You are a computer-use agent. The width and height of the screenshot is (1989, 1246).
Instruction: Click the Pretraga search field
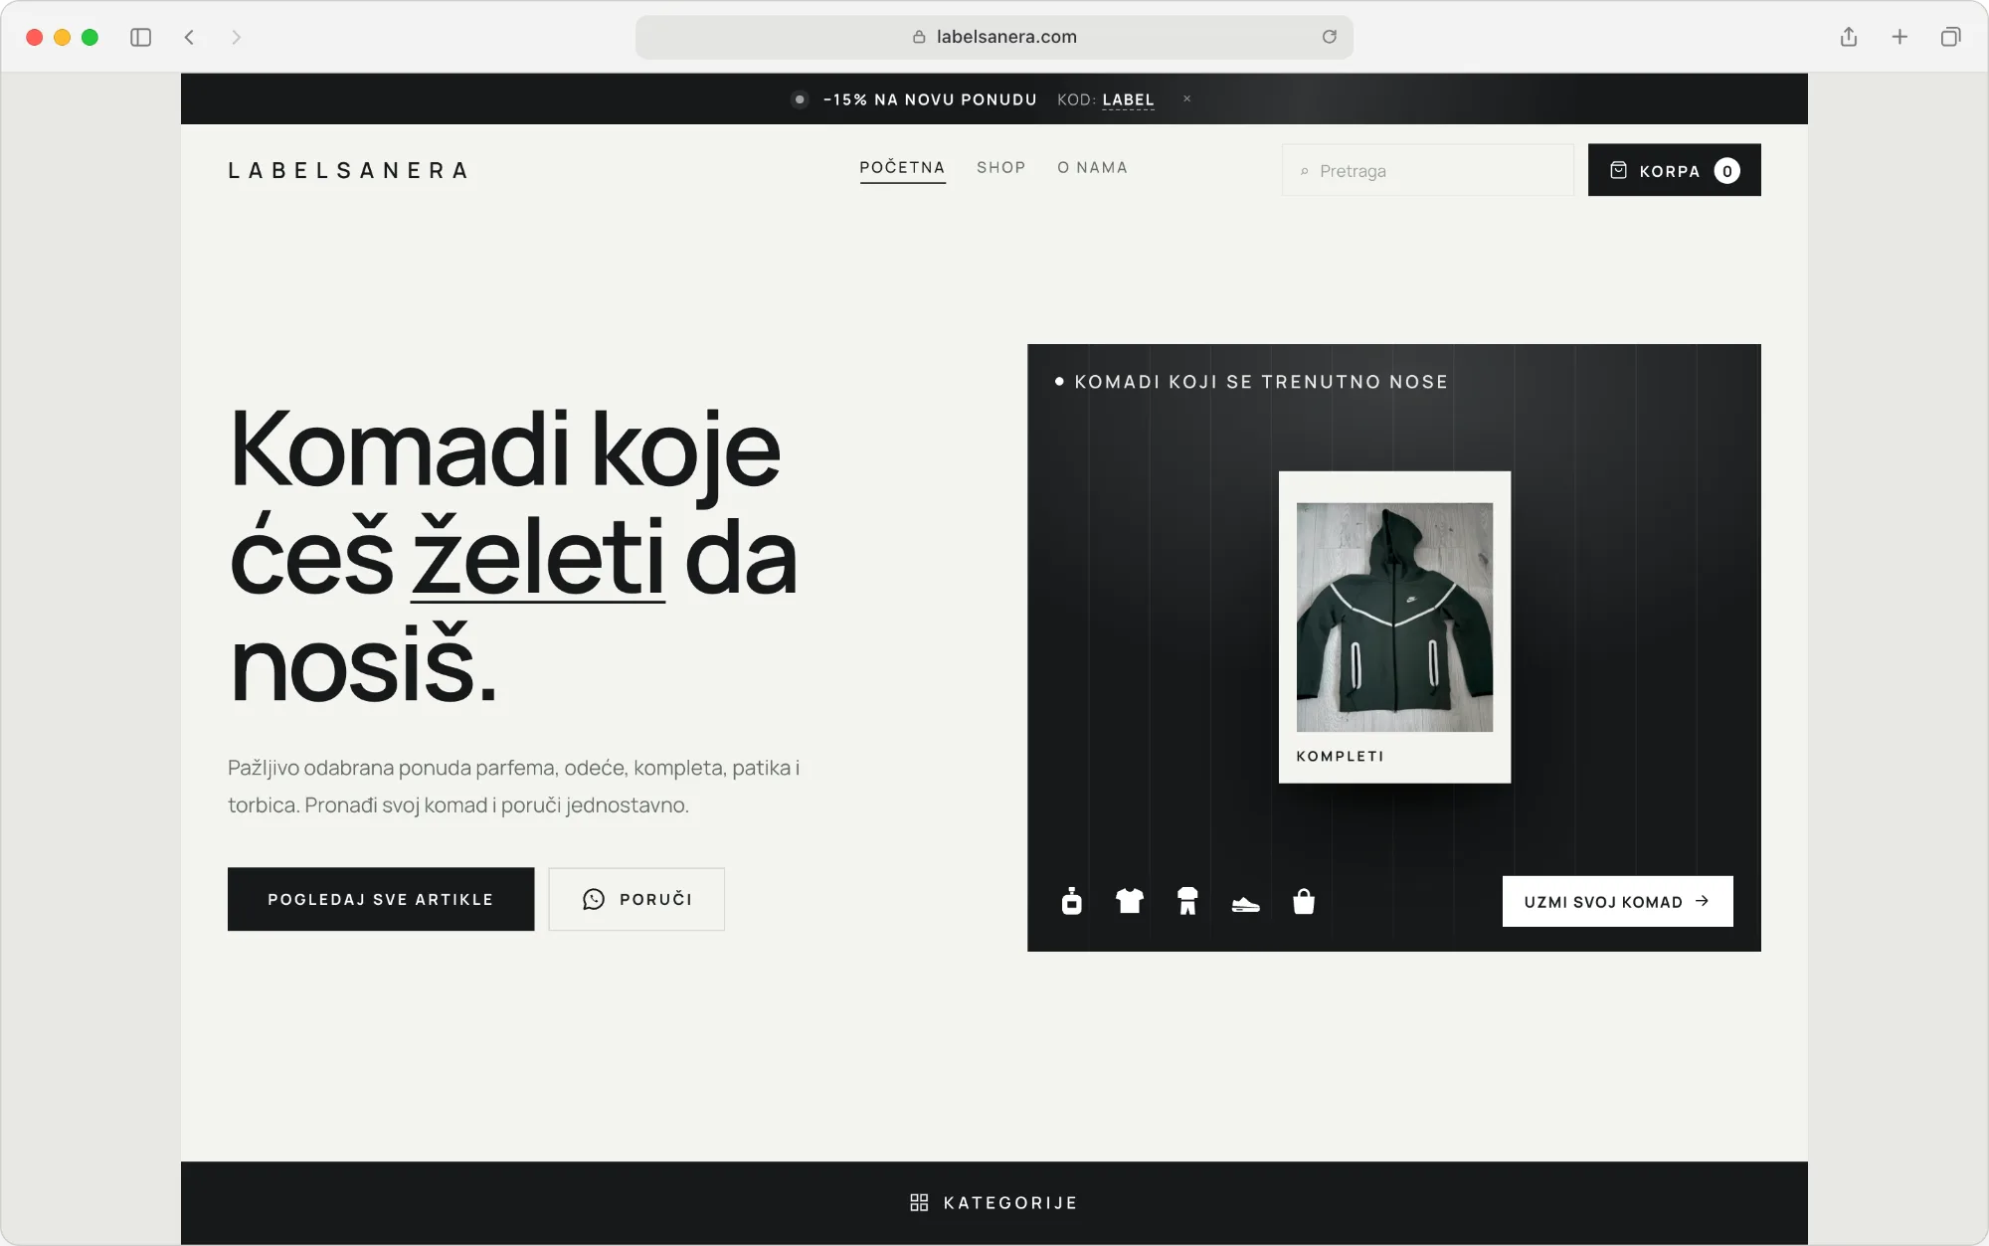1428,170
